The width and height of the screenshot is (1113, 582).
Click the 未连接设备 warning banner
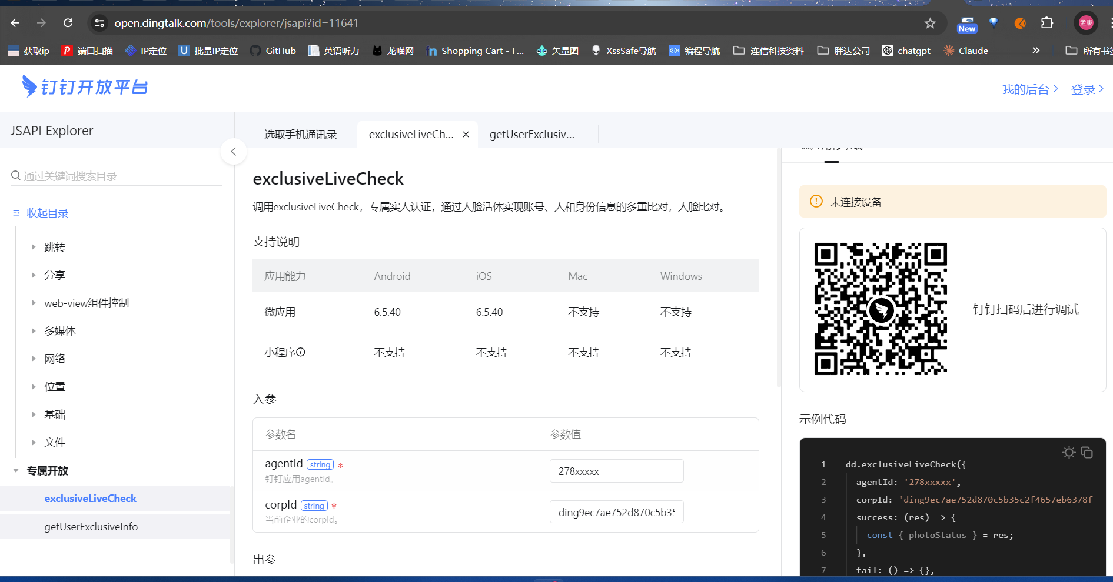tap(952, 202)
